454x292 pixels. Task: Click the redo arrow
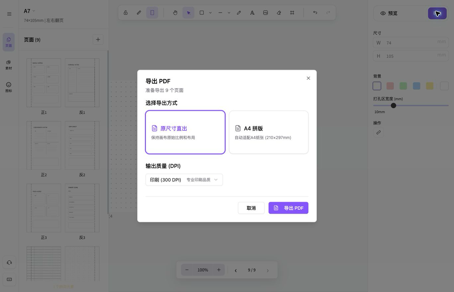tap(328, 13)
